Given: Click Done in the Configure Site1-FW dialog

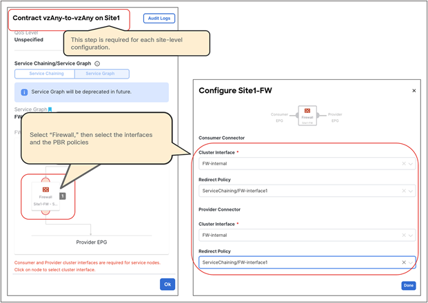Looking at the screenshot, I should [x=408, y=286].
